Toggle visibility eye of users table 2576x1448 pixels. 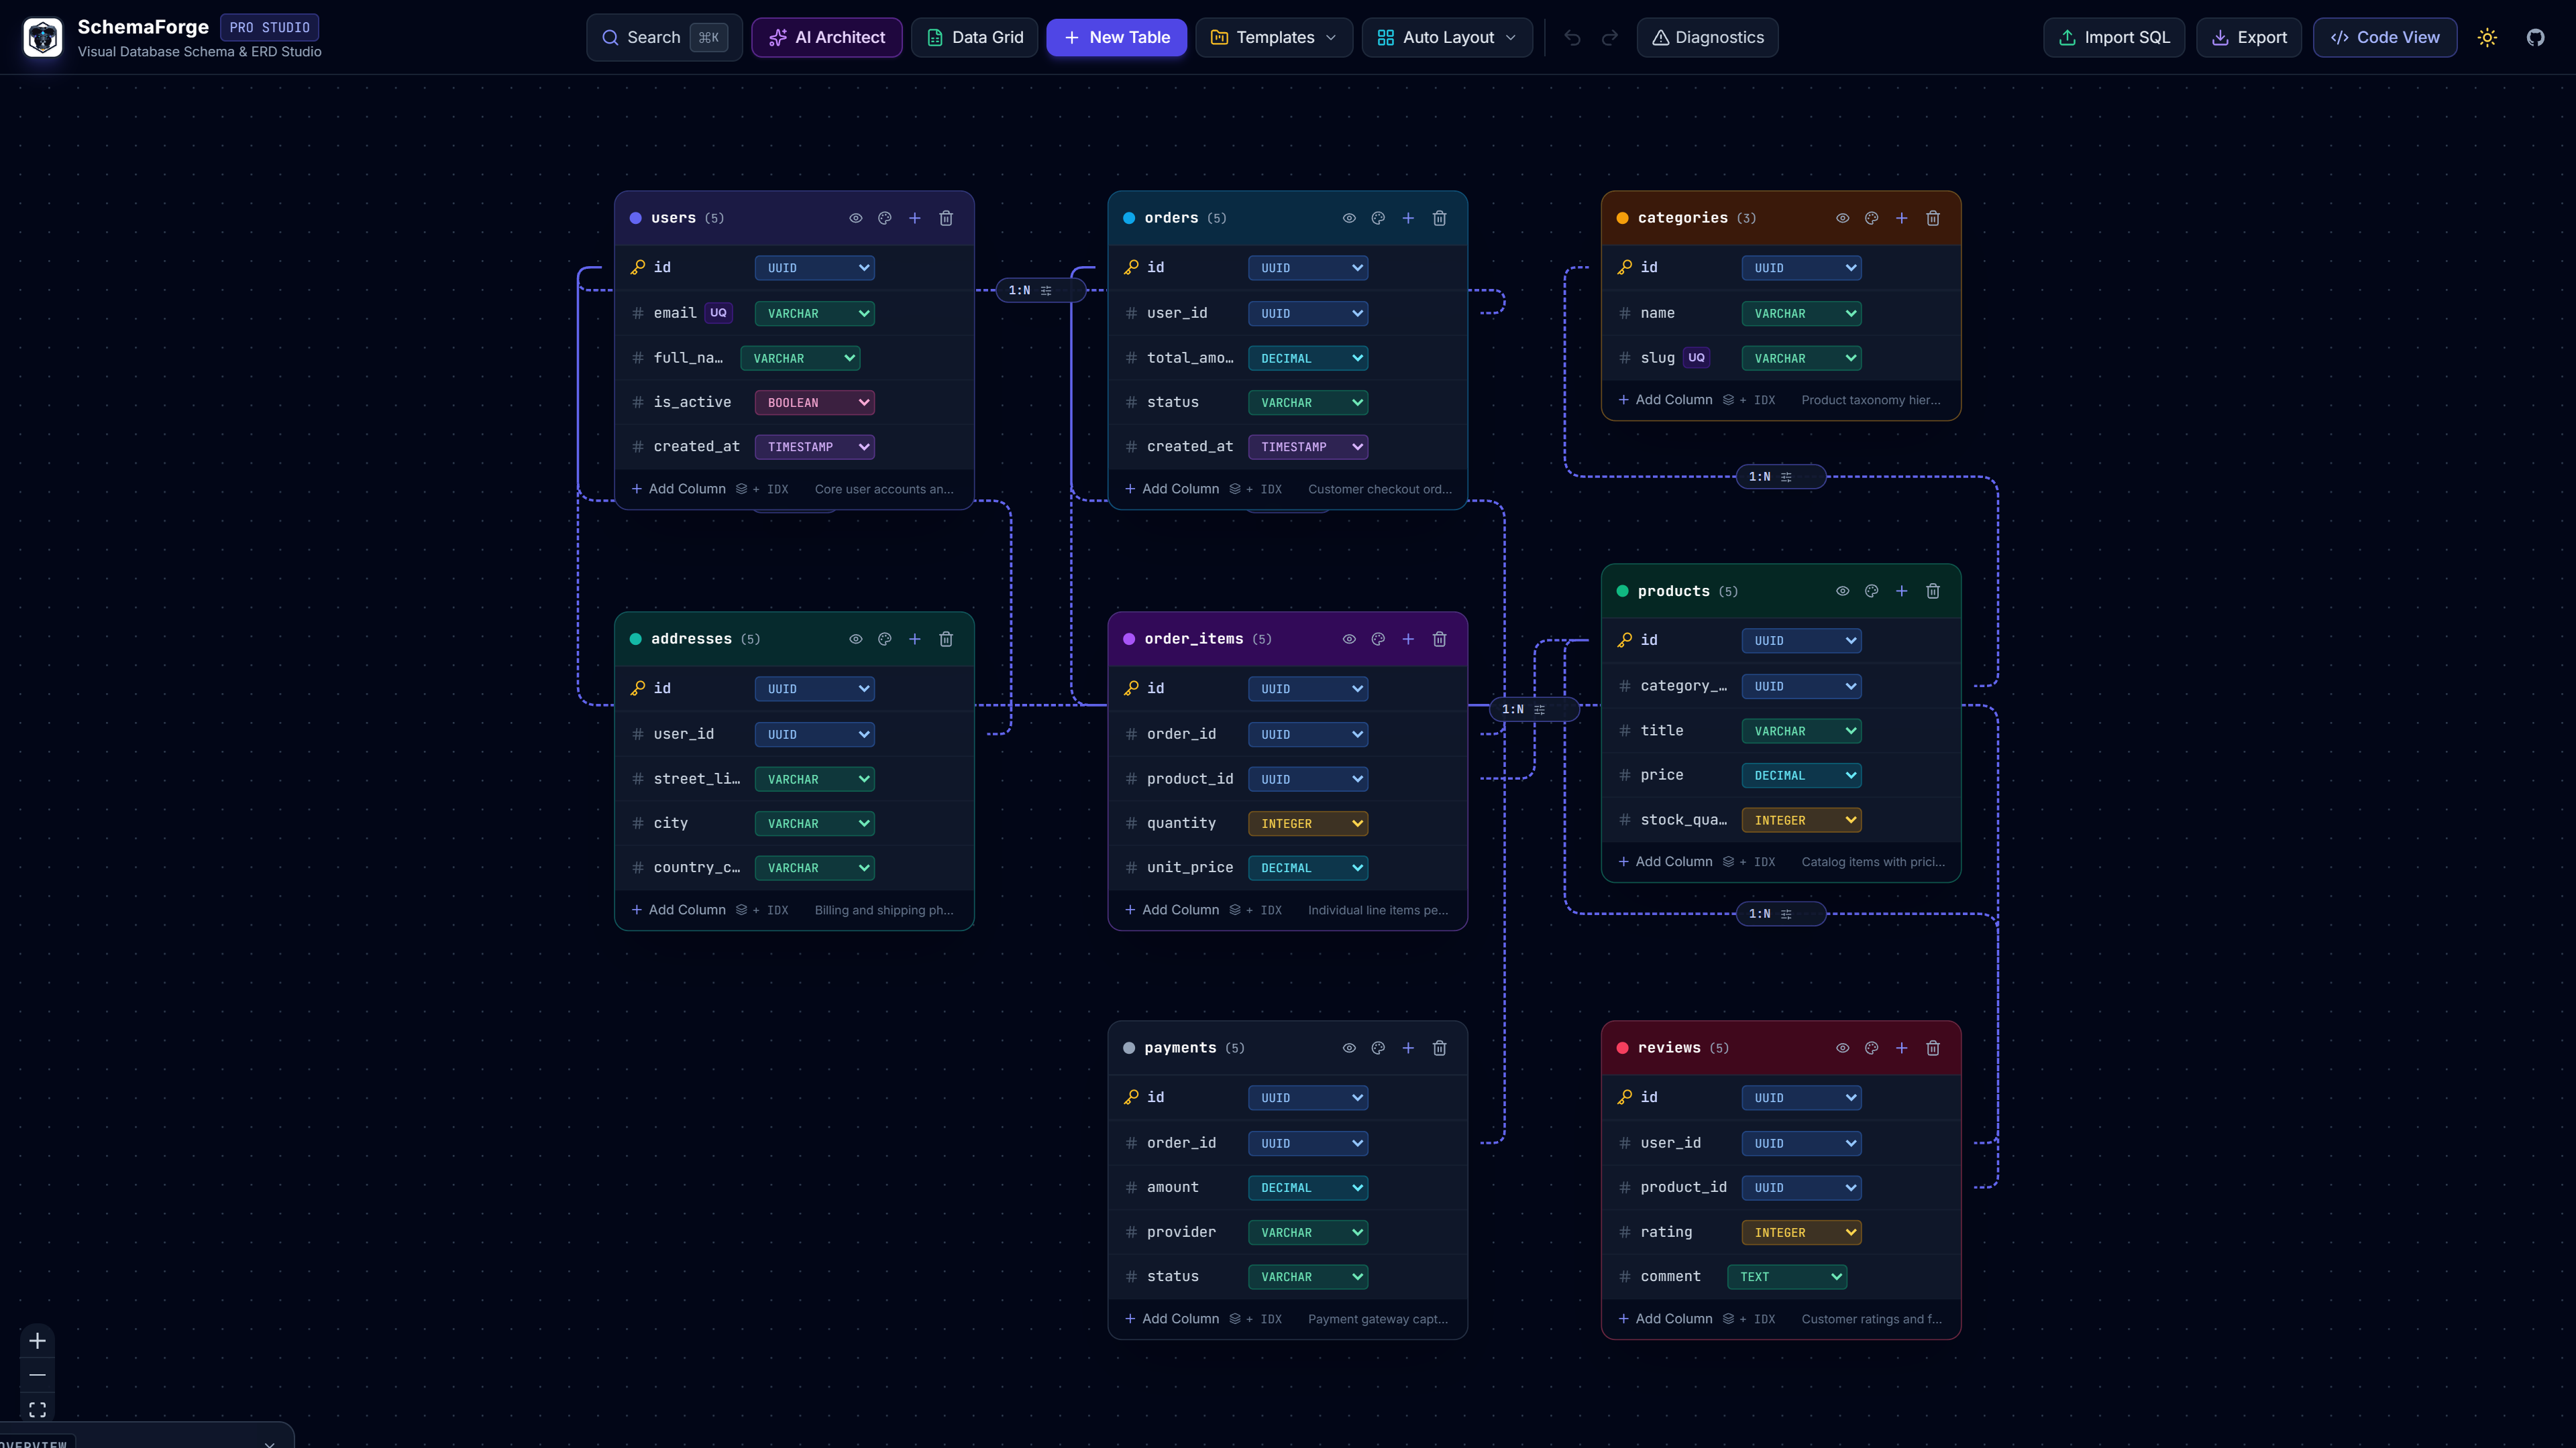[x=856, y=218]
